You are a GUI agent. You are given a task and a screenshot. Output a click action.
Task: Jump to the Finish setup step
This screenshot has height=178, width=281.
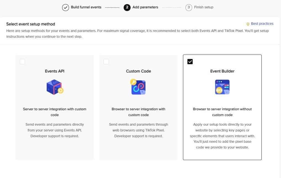(x=203, y=7)
